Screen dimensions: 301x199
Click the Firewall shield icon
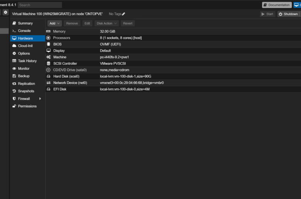[x=14, y=99]
